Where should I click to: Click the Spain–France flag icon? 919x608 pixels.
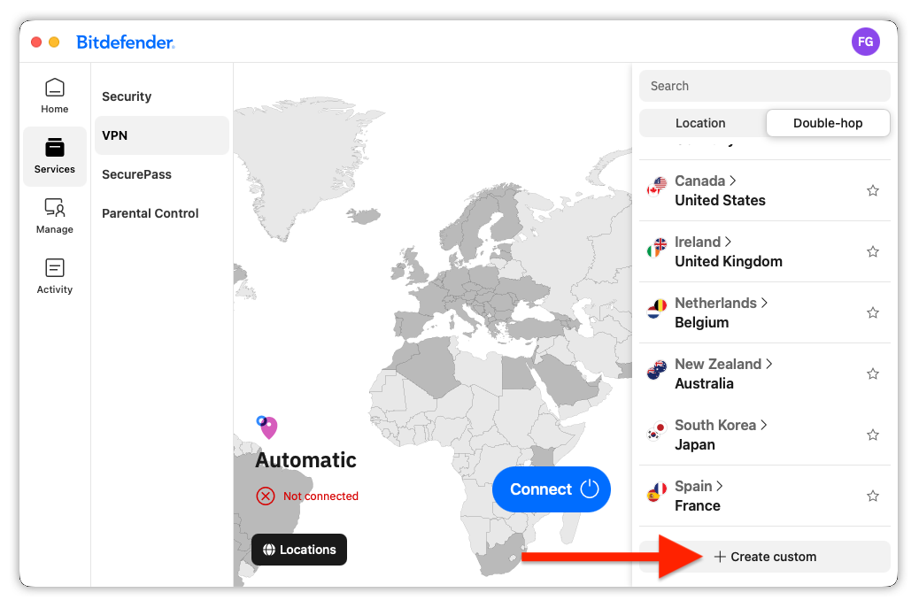pos(657,492)
